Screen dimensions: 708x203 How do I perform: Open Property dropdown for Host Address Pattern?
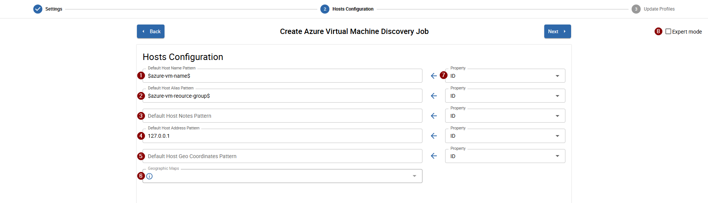point(505,136)
